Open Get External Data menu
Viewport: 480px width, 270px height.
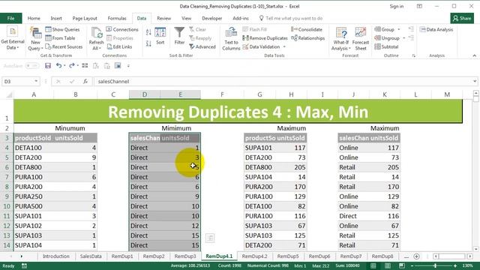tap(13, 38)
